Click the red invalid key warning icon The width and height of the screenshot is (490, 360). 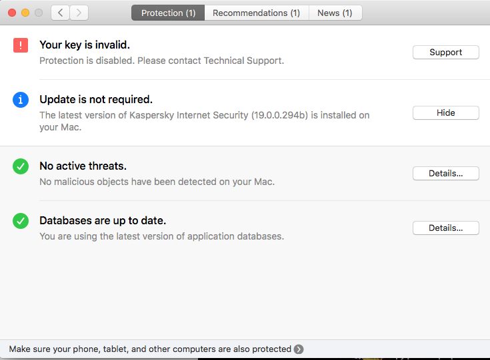(x=21, y=45)
